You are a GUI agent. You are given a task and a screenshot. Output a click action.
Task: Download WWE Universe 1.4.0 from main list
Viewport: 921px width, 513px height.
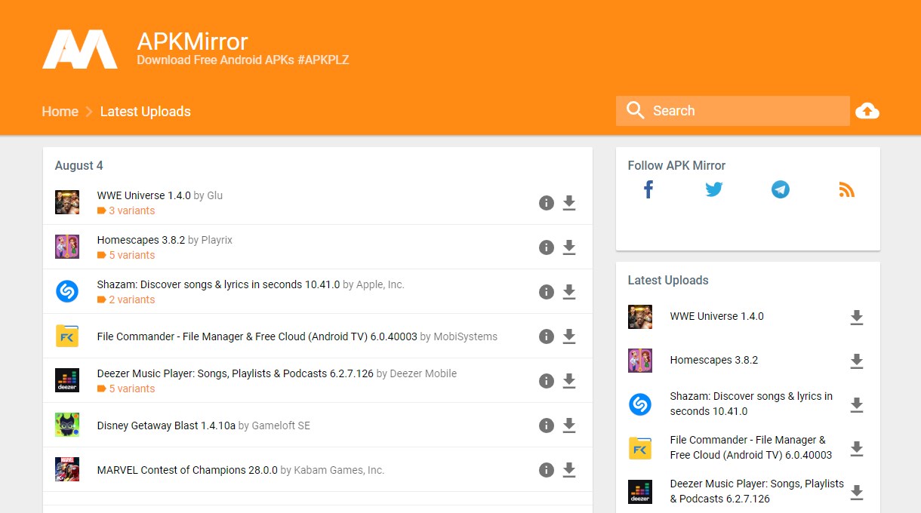[x=569, y=203]
